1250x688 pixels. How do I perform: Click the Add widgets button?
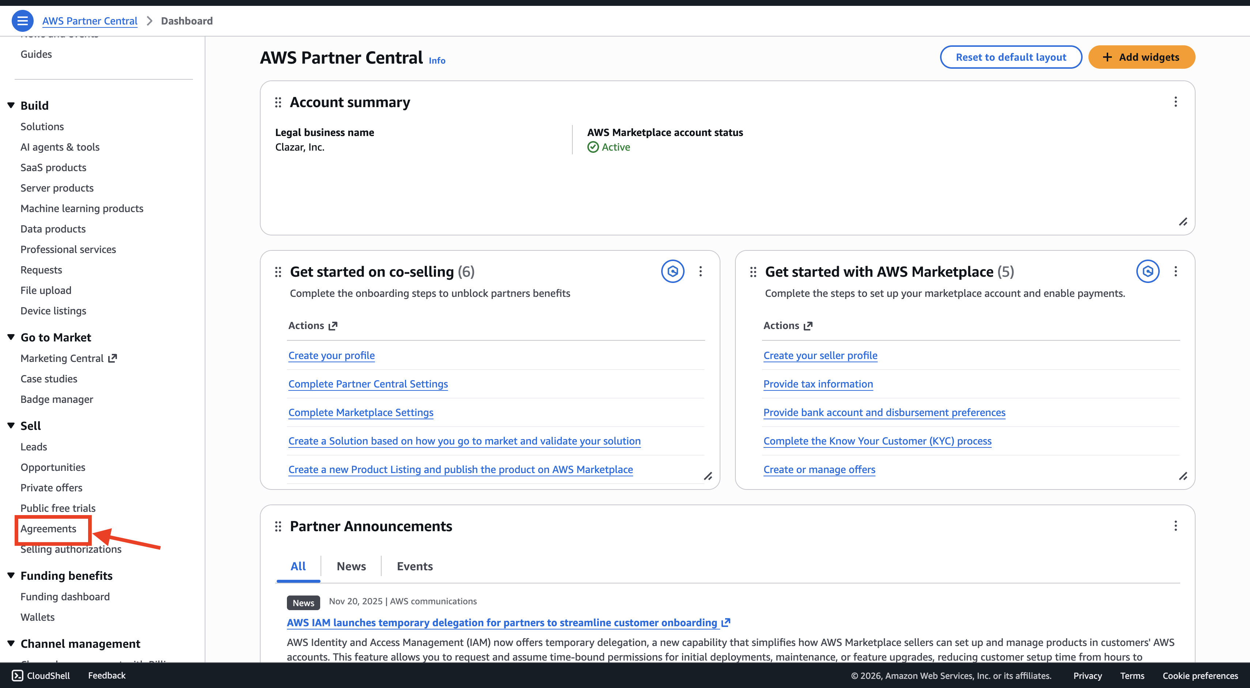[x=1141, y=57]
